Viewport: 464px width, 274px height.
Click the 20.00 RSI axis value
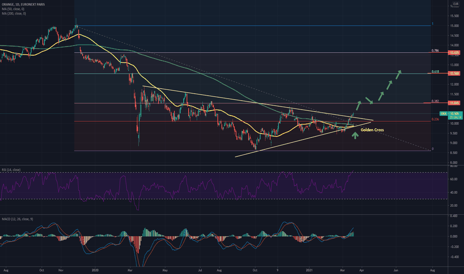point(454,206)
